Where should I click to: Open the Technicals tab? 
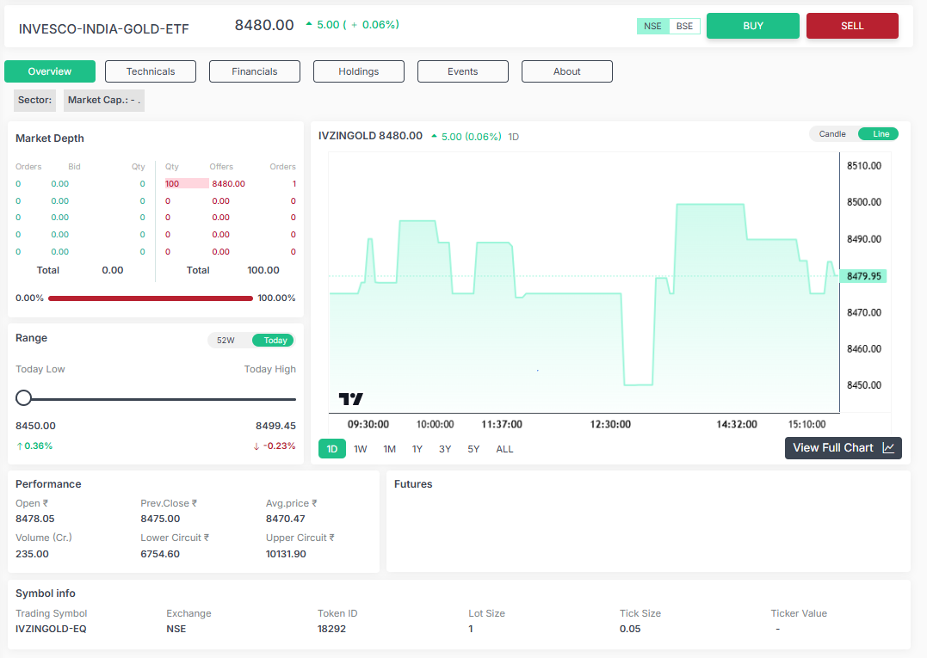(151, 71)
